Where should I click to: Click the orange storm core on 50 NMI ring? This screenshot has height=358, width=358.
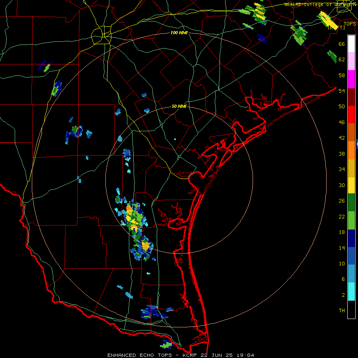[x=146, y=246]
